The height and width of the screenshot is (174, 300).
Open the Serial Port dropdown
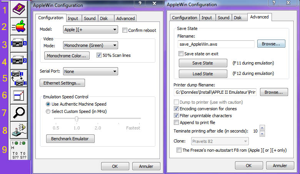point(90,71)
